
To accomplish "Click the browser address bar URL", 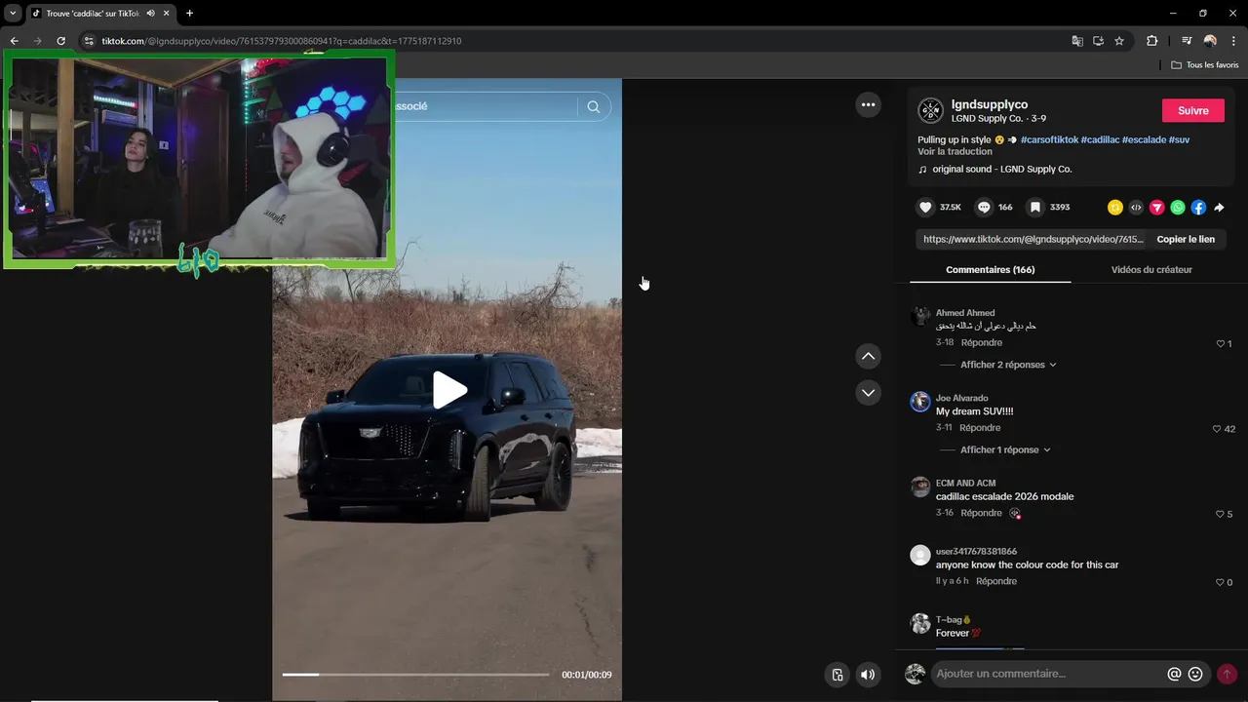I will [282, 41].
